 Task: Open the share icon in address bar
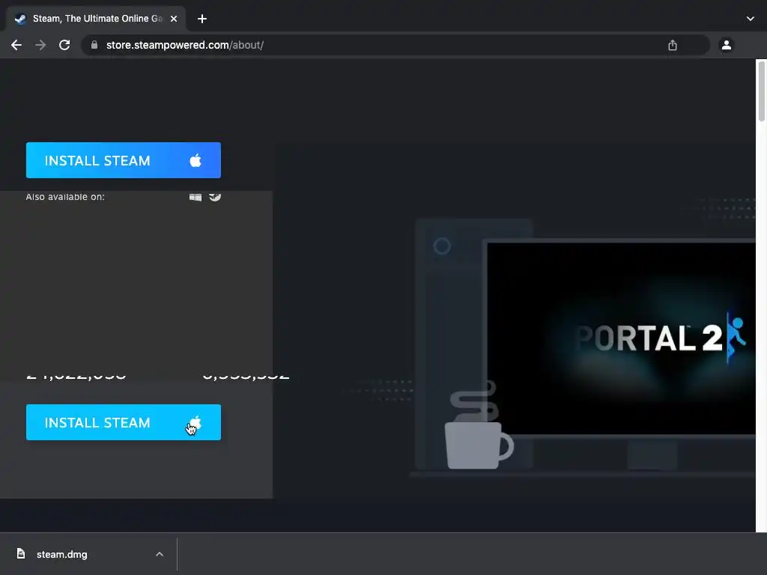tap(673, 45)
